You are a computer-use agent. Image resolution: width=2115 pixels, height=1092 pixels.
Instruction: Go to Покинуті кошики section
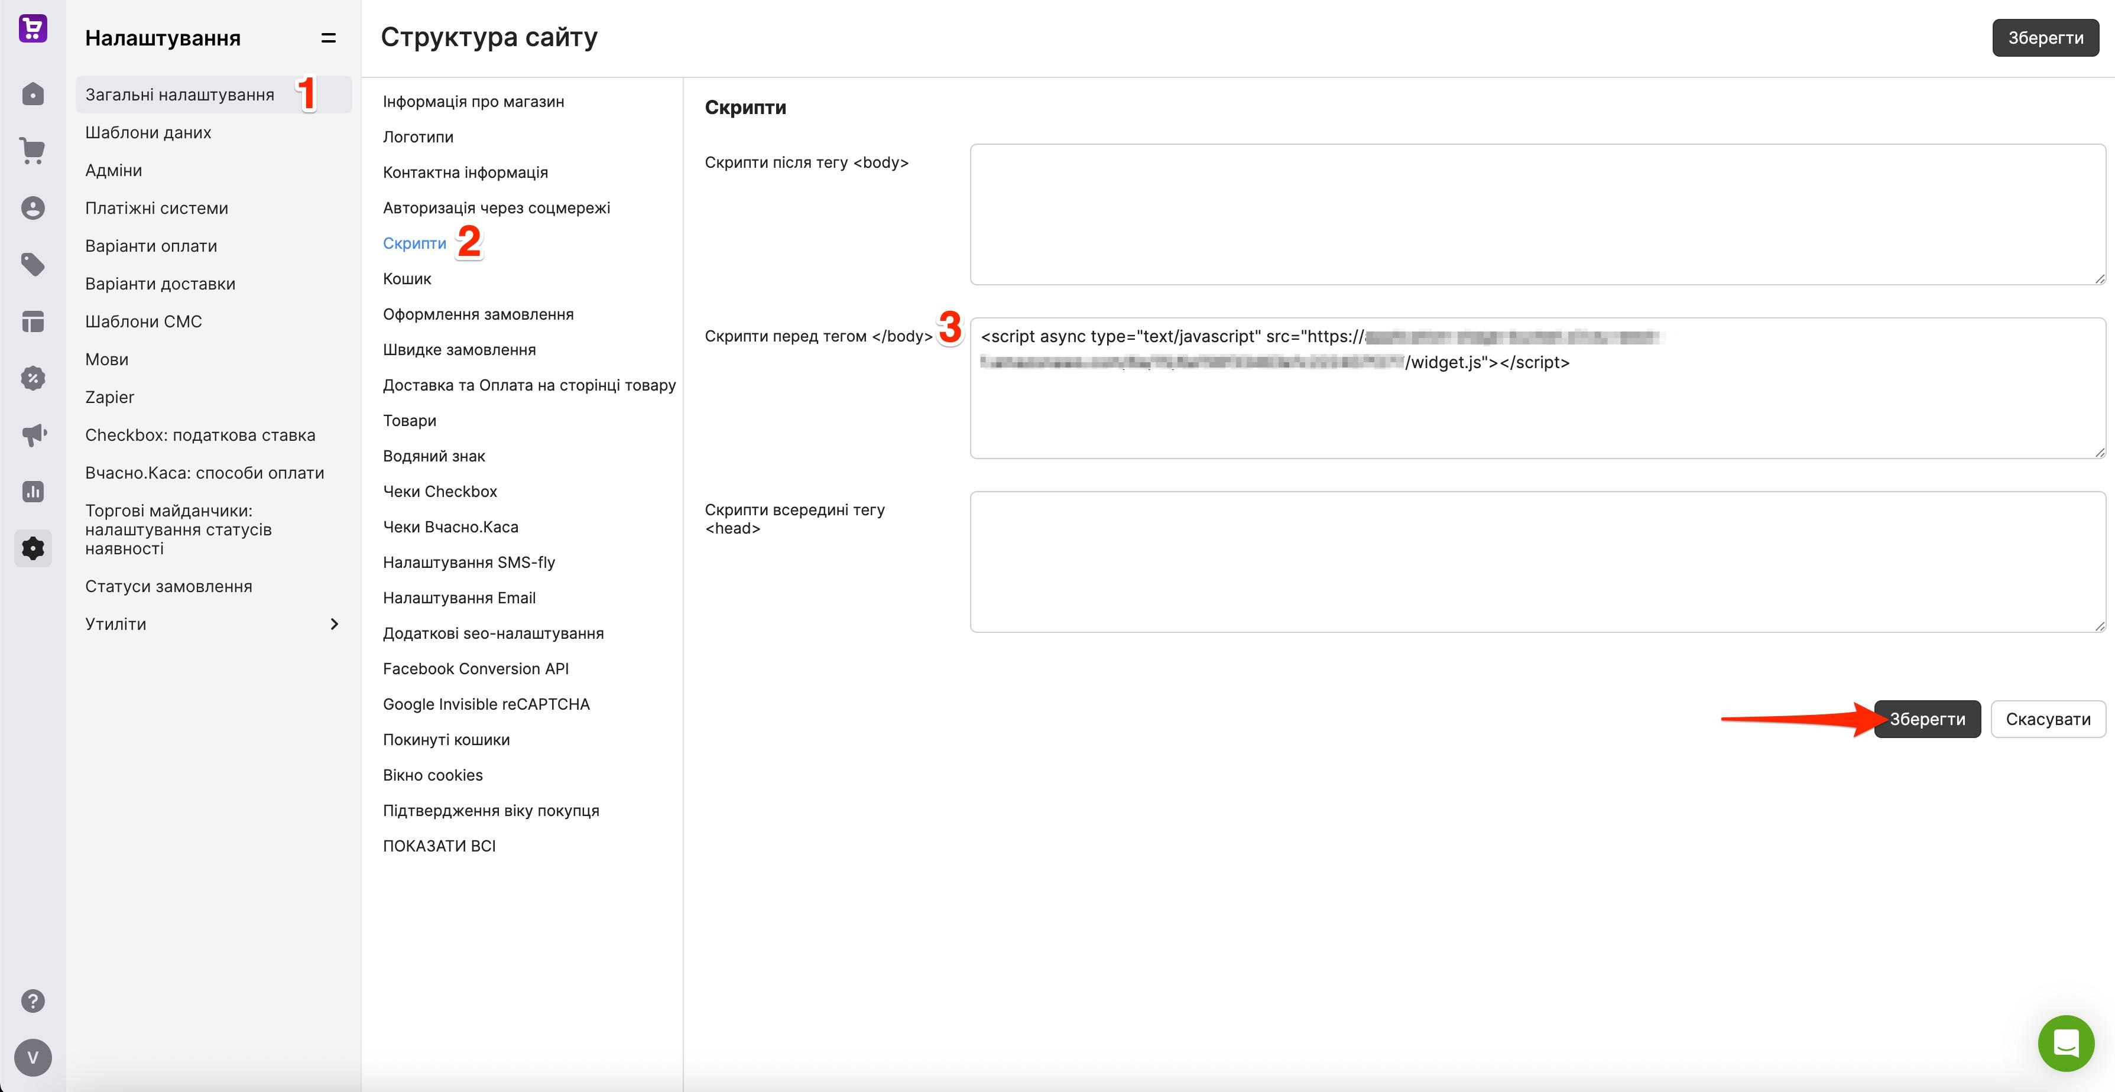[446, 740]
